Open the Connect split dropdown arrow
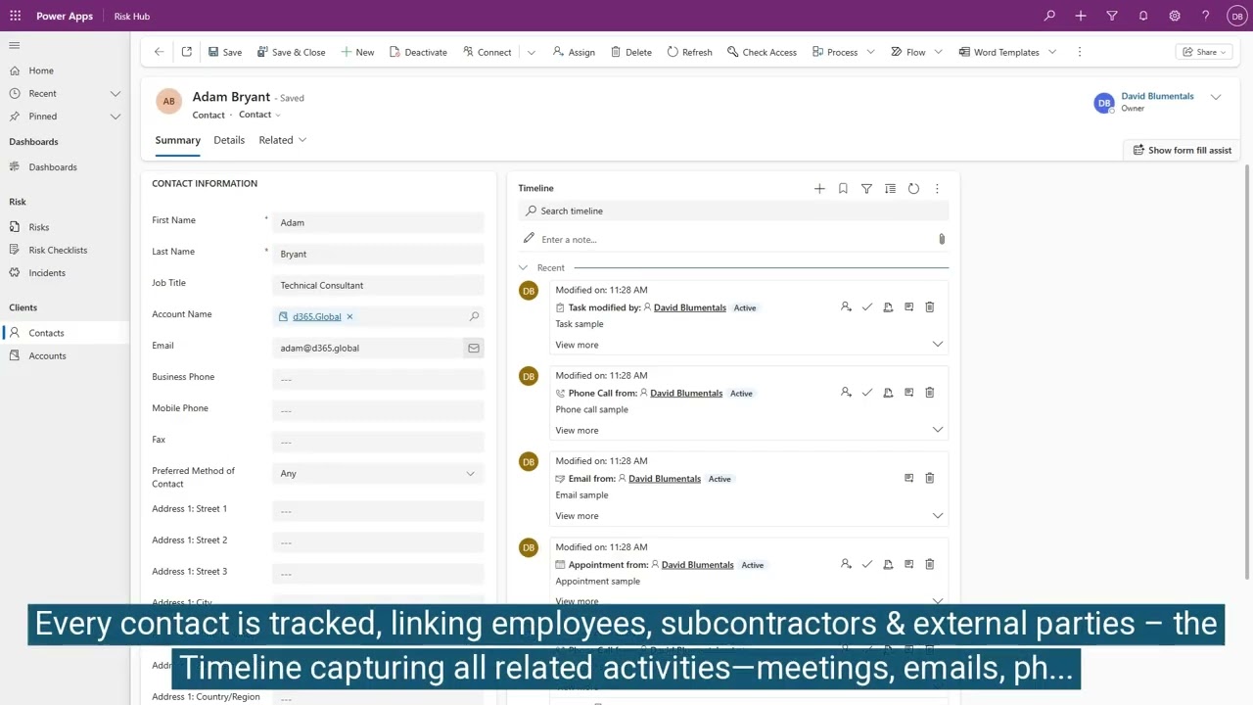 click(532, 52)
